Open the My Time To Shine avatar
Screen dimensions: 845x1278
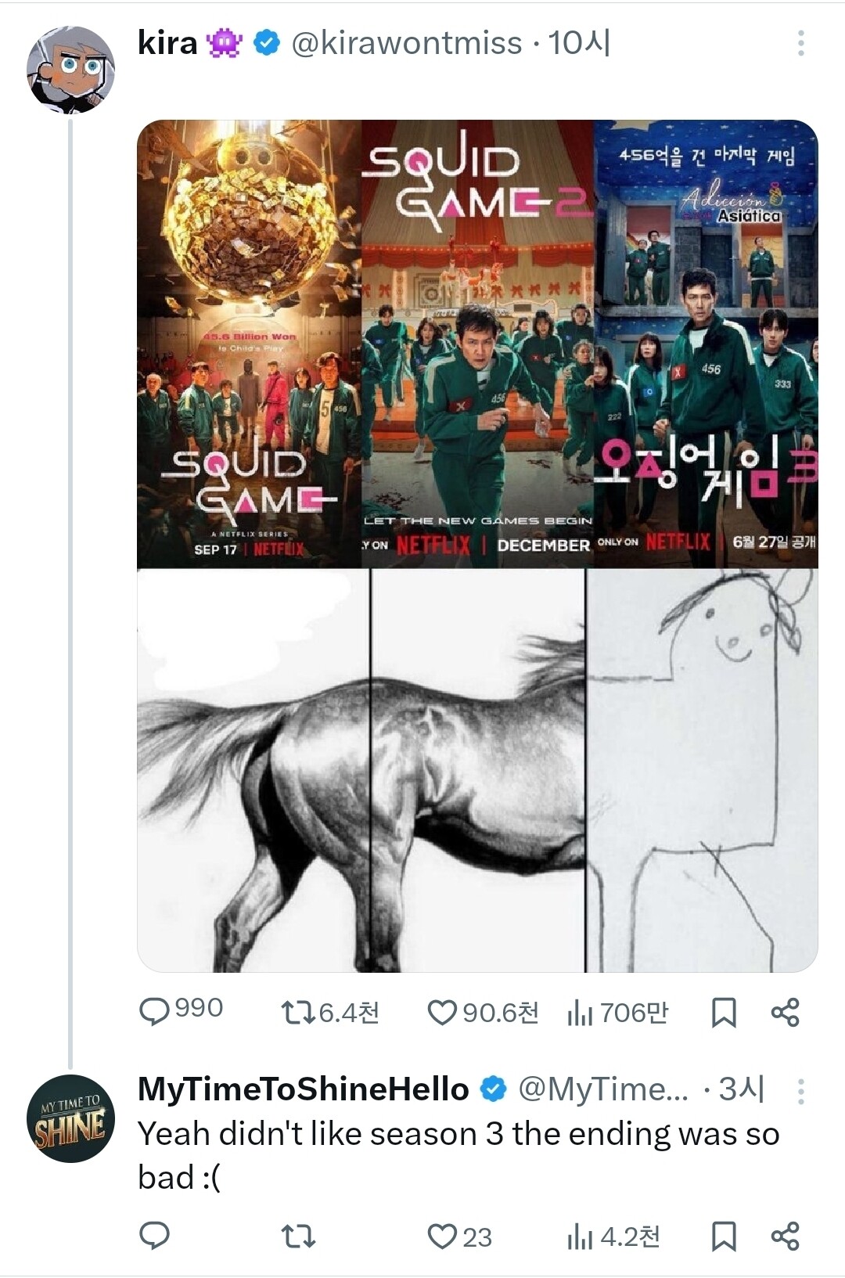click(71, 1119)
